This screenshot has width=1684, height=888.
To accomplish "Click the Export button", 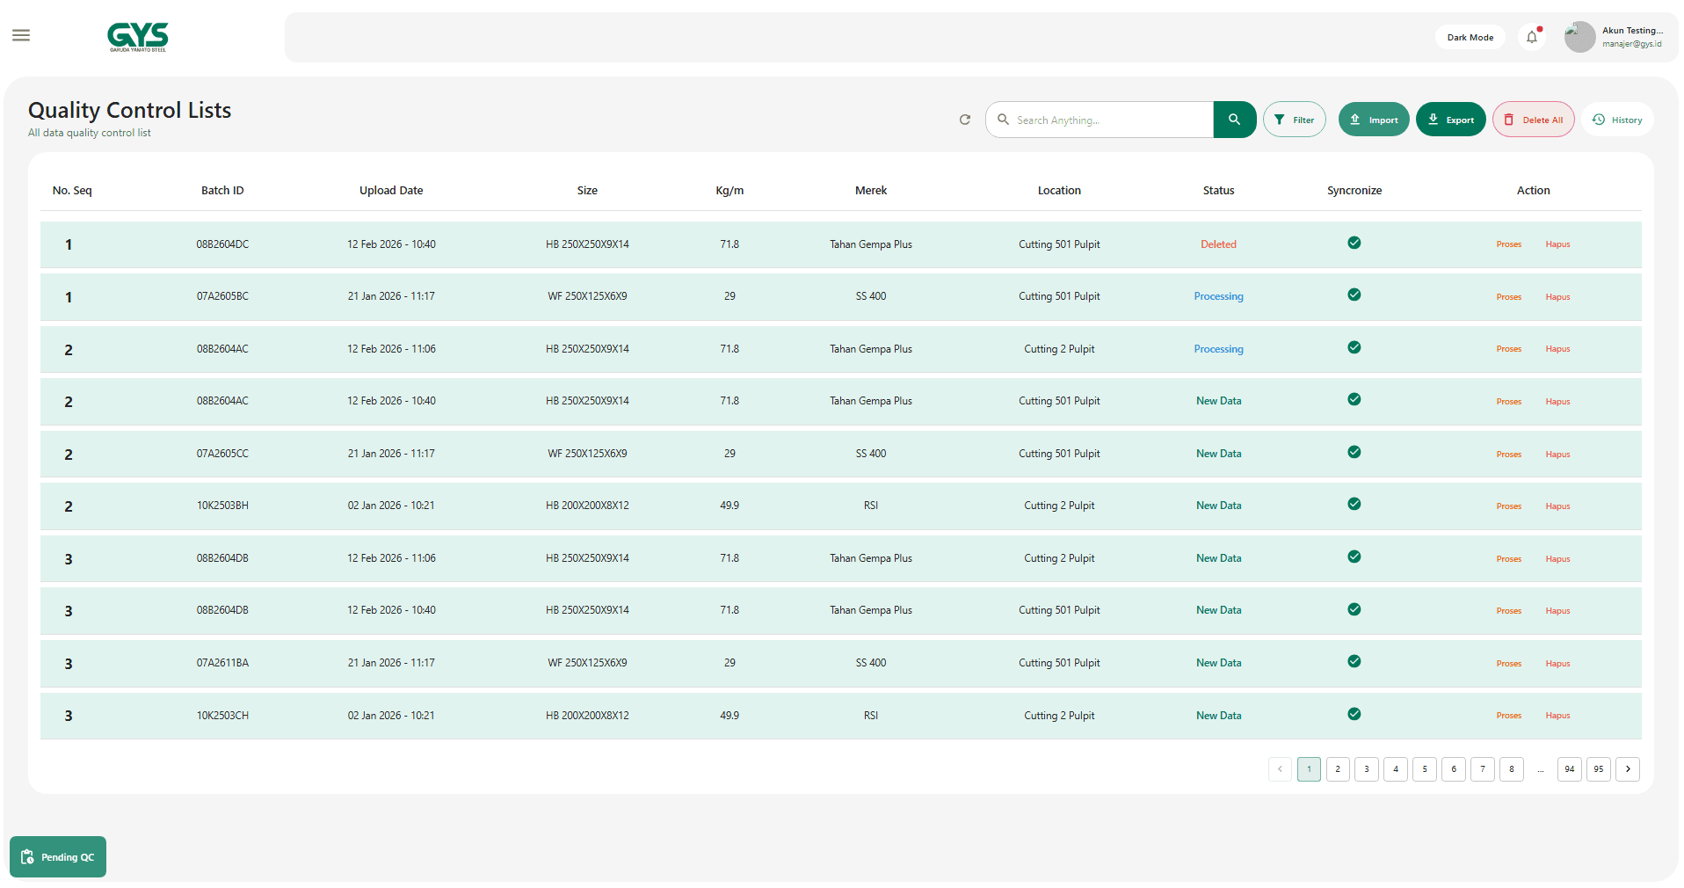I will pyautogui.click(x=1450, y=120).
